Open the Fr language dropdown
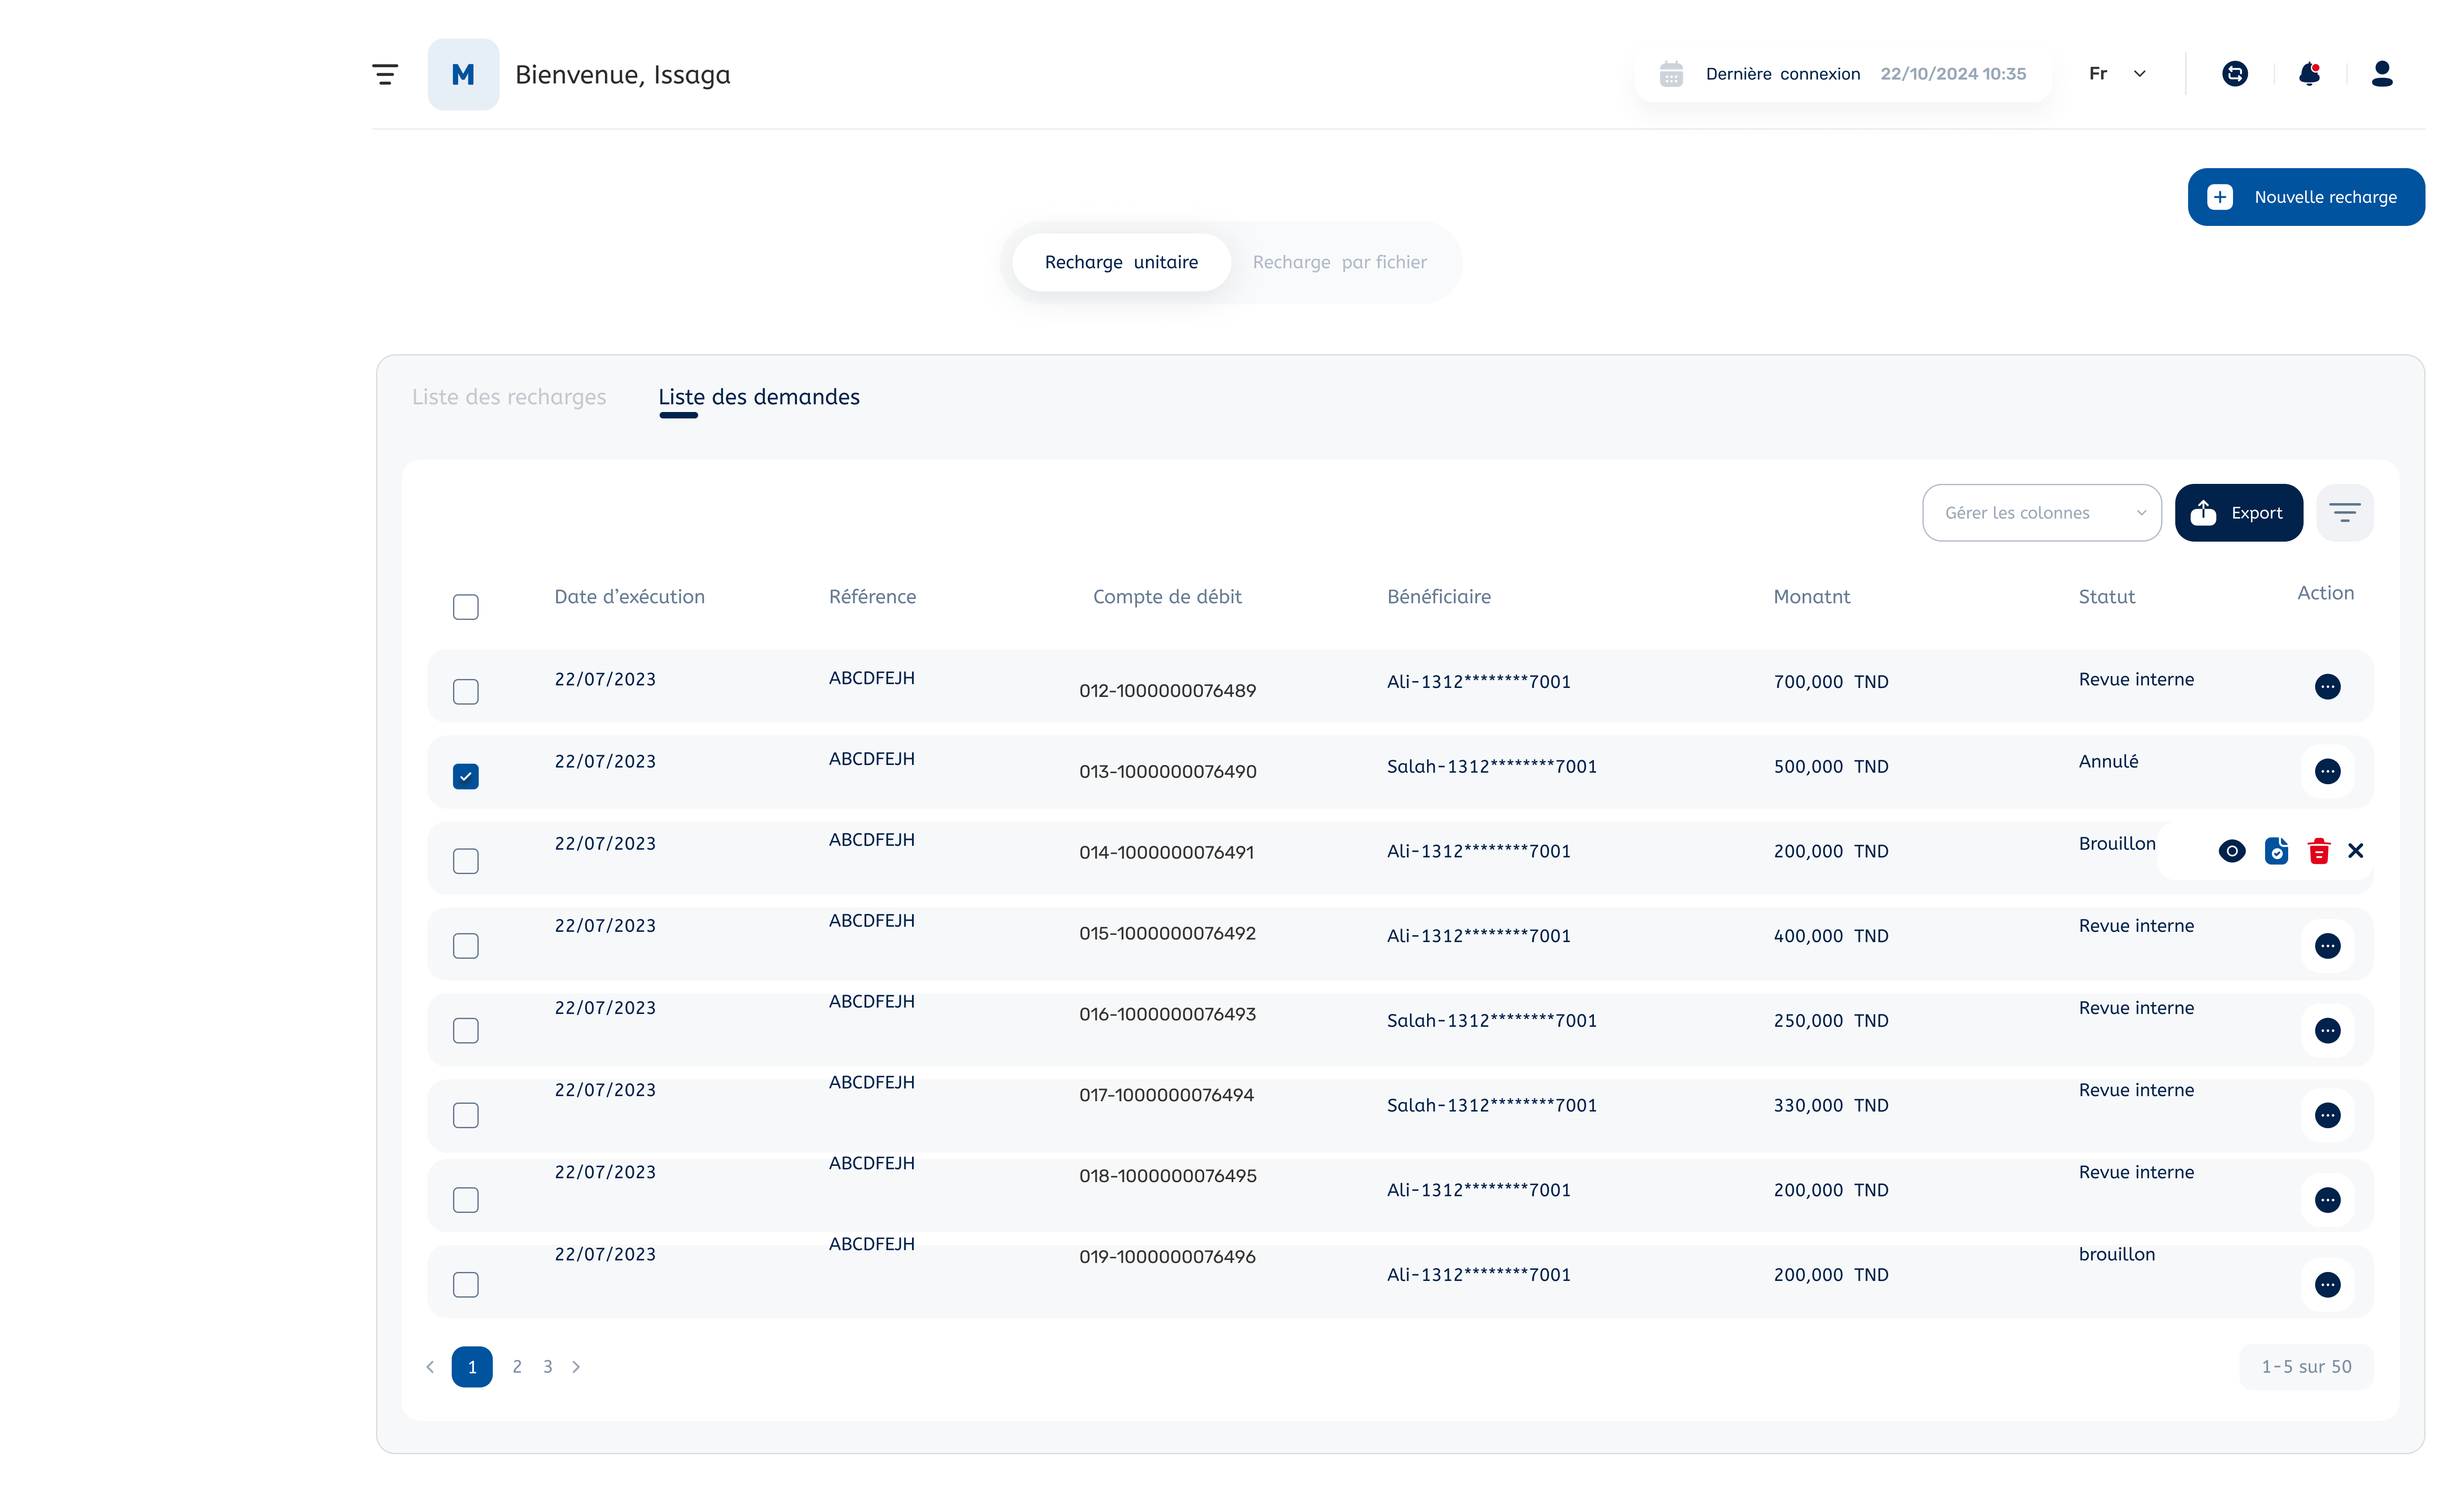 pyautogui.click(x=2118, y=74)
